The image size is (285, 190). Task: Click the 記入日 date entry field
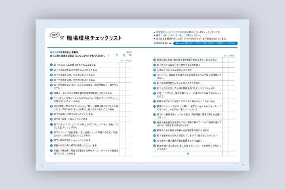(x=120, y=55)
